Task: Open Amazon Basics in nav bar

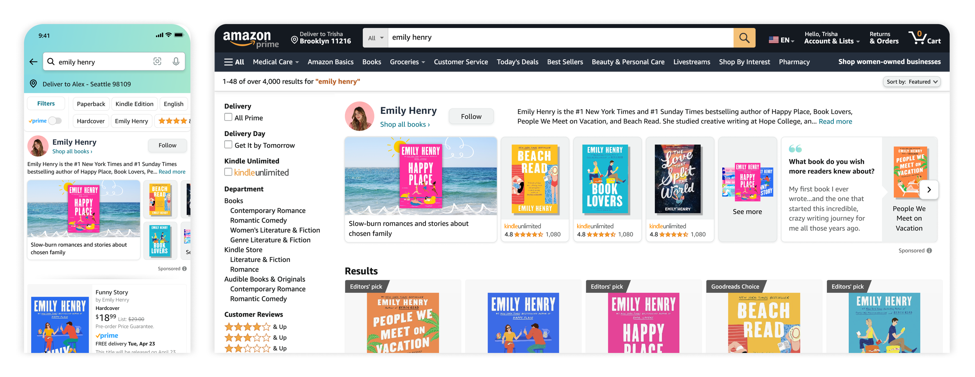Action: [x=330, y=62]
